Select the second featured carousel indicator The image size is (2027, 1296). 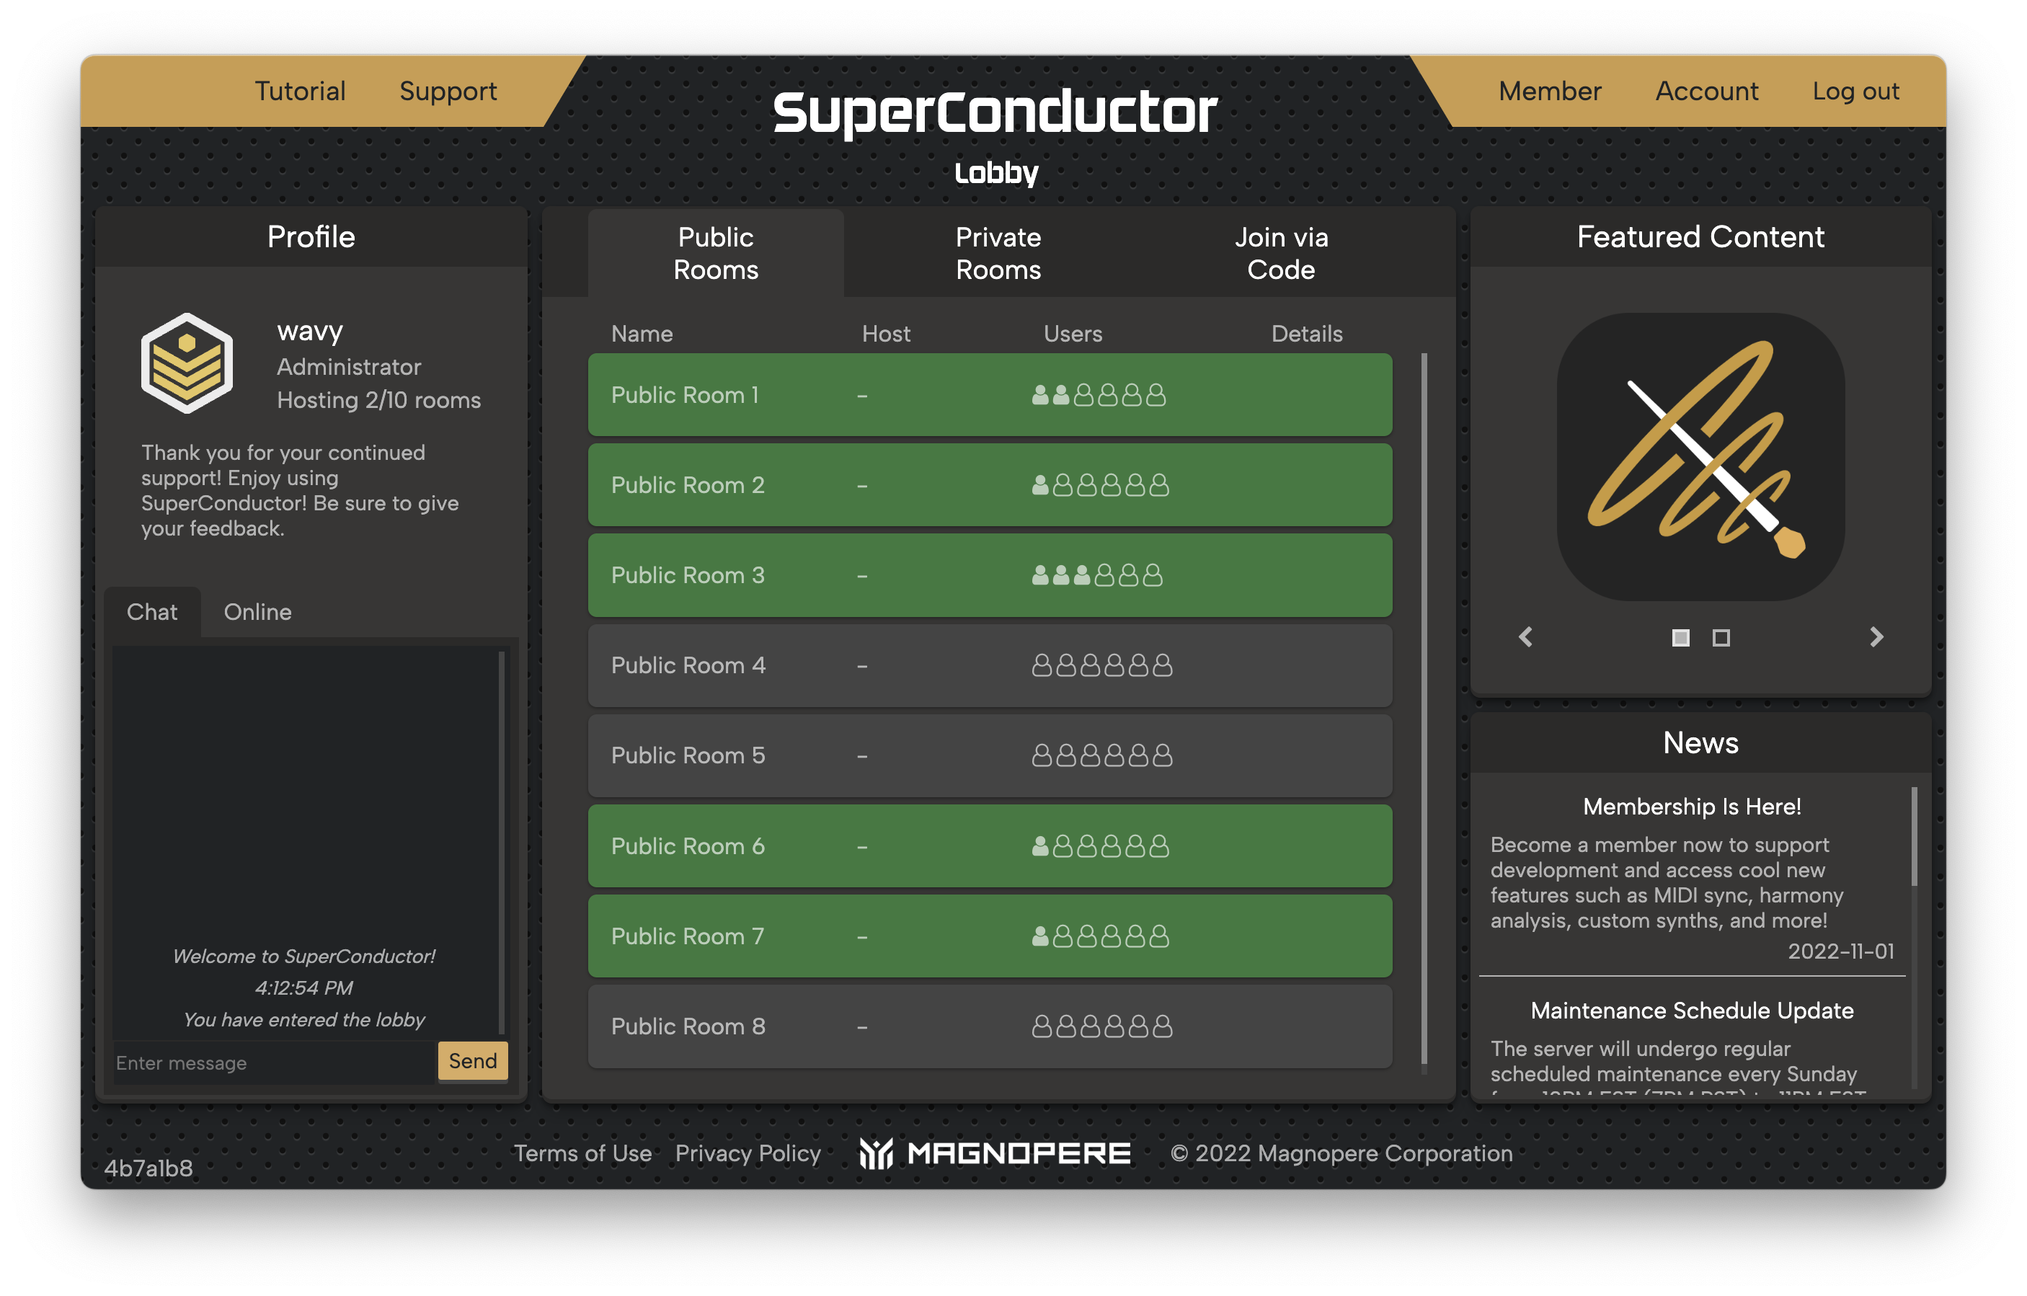click(x=1721, y=638)
